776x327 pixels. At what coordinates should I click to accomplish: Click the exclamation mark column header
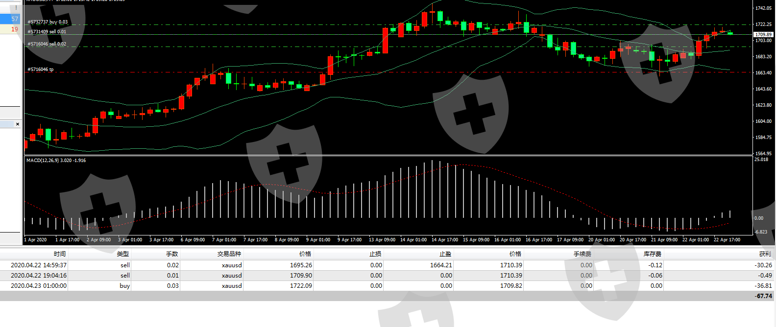click(x=16, y=7)
